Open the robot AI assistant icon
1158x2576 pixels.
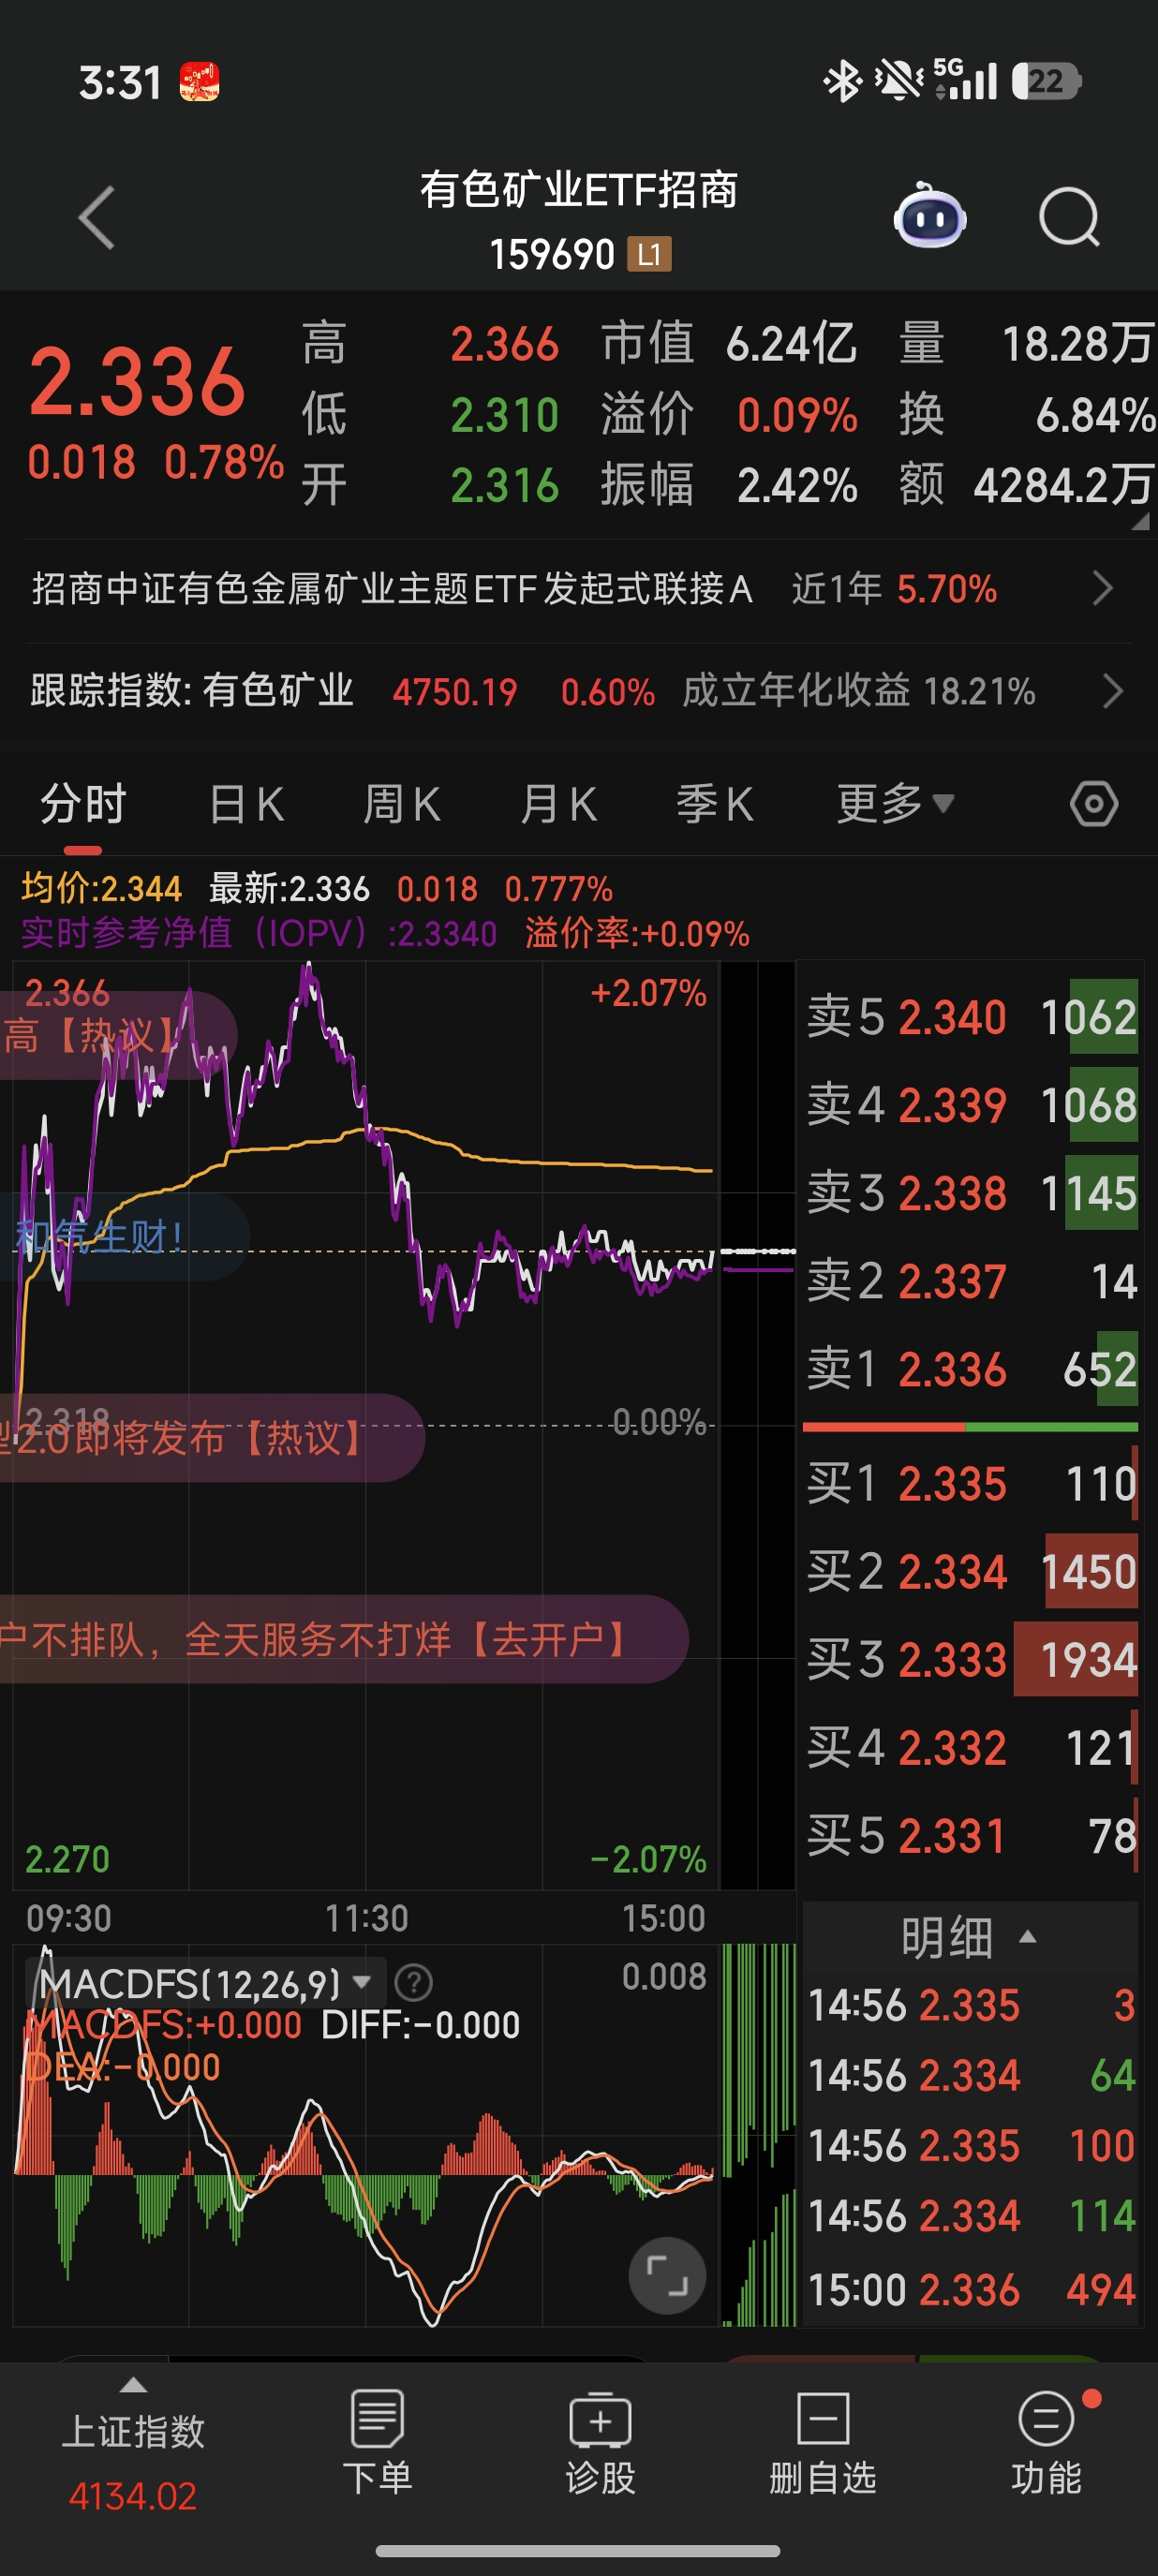[929, 216]
